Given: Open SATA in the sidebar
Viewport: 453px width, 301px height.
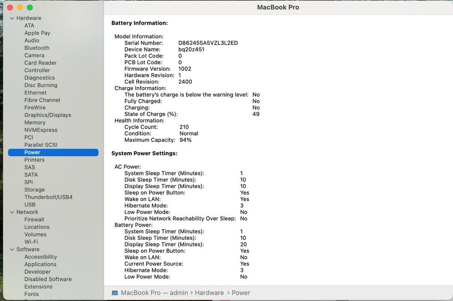Looking at the screenshot, I should coord(31,175).
